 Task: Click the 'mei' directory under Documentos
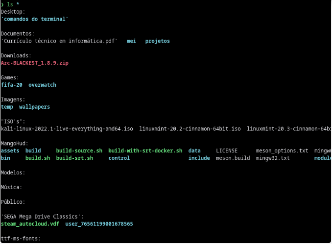tap(131, 41)
